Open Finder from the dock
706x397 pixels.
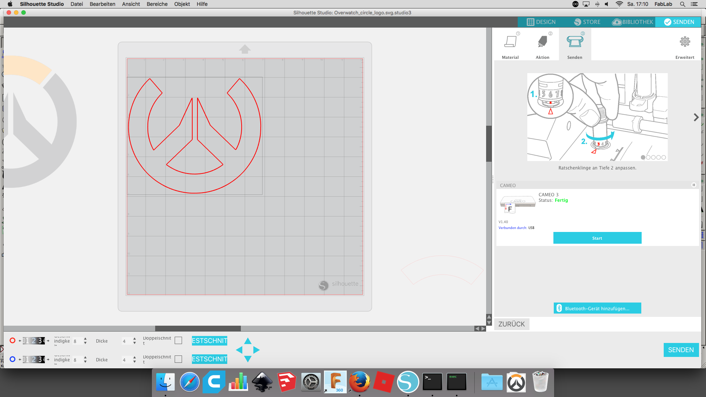point(165,382)
